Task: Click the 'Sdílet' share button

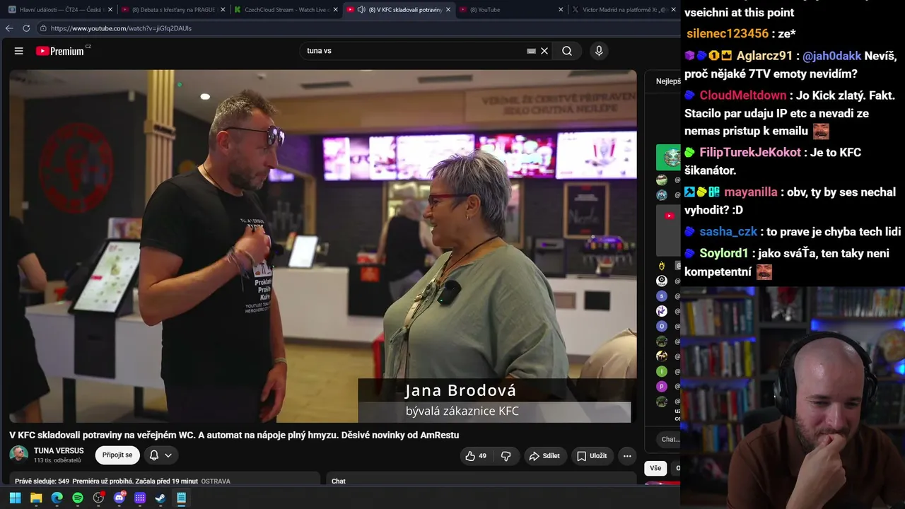Action: tap(545, 456)
